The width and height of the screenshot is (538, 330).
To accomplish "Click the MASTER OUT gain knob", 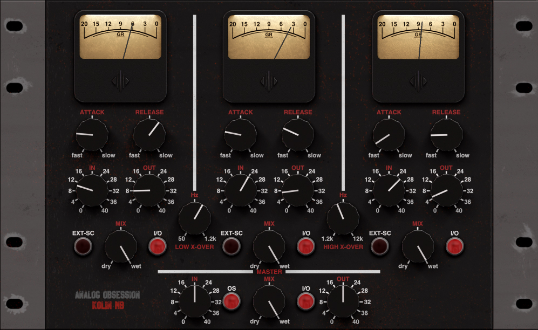I will click(x=343, y=301).
